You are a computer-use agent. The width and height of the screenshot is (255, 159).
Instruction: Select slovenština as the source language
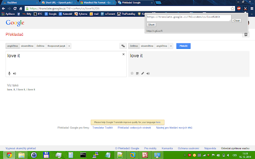tap(27, 46)
